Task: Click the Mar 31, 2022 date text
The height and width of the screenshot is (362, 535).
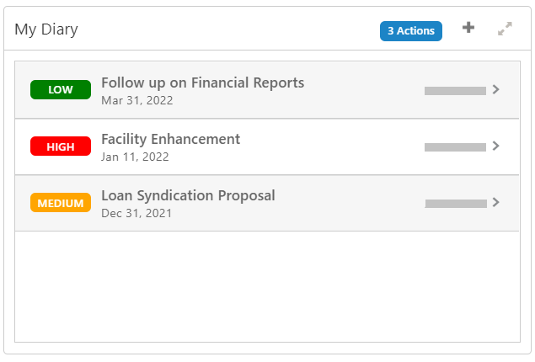Action: (x=136, y=100)
